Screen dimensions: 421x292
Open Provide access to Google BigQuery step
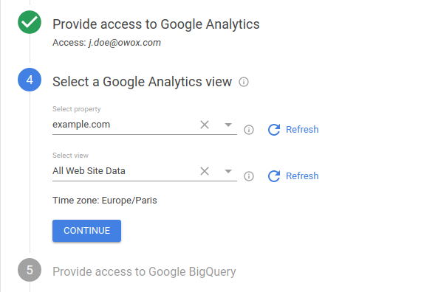(x=144, y=271)
